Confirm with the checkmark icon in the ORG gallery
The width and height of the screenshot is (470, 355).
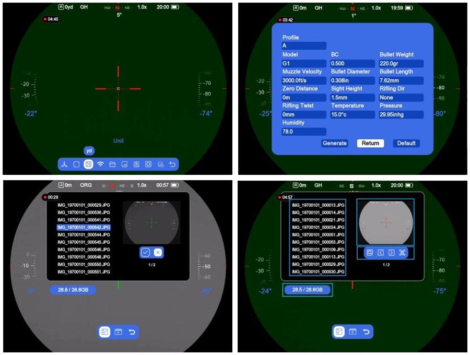tap(145, 253)
